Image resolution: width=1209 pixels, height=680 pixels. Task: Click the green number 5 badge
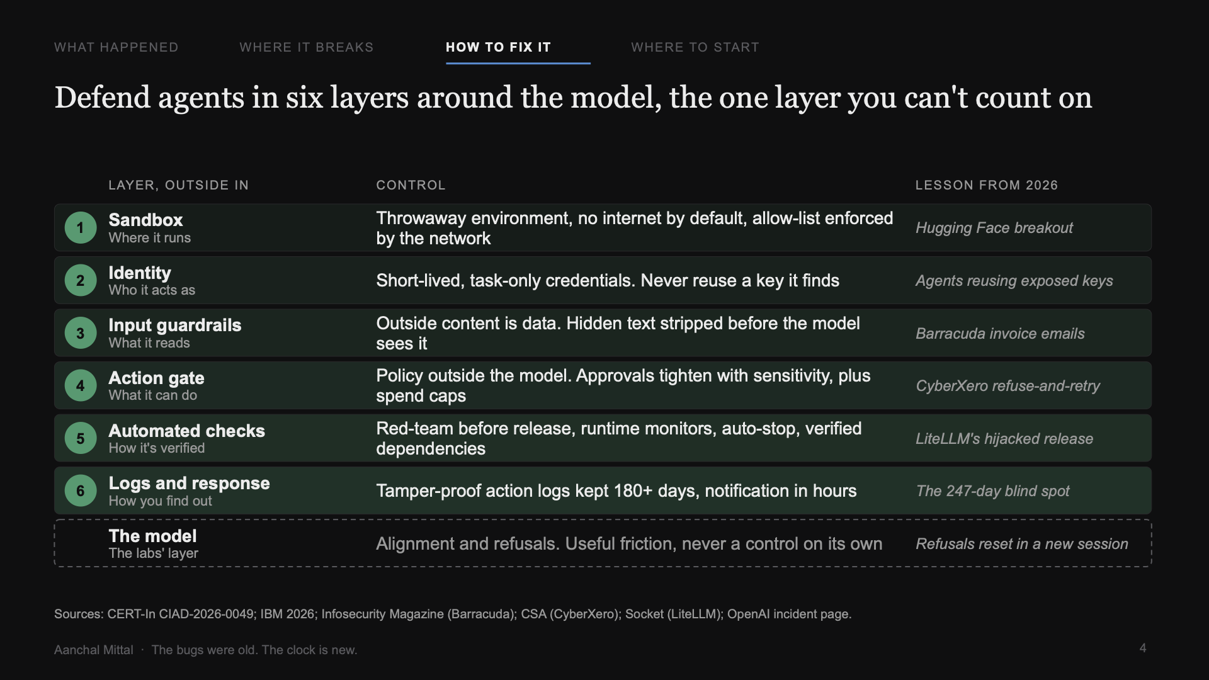pyautogui.click(x=81, y=438)
